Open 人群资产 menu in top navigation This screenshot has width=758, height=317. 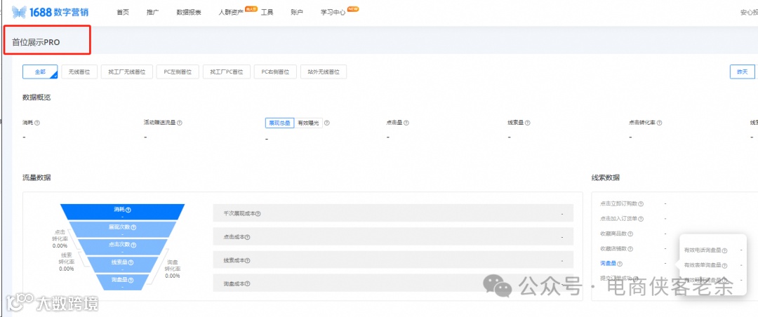pos(231,12)
